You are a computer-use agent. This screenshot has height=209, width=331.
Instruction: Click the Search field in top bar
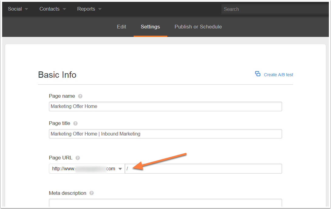tap(275, 9)
